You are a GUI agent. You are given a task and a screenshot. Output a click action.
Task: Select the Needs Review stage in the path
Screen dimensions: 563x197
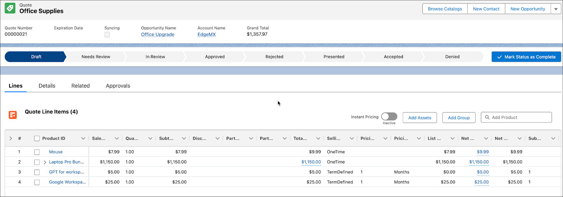[x=96, y=57]
